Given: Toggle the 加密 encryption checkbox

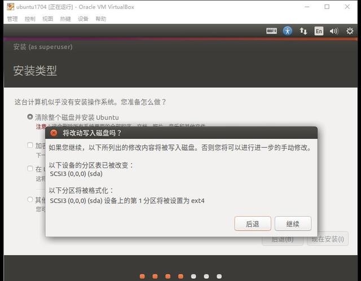Looking at the screenshot, I should [30, 145].
